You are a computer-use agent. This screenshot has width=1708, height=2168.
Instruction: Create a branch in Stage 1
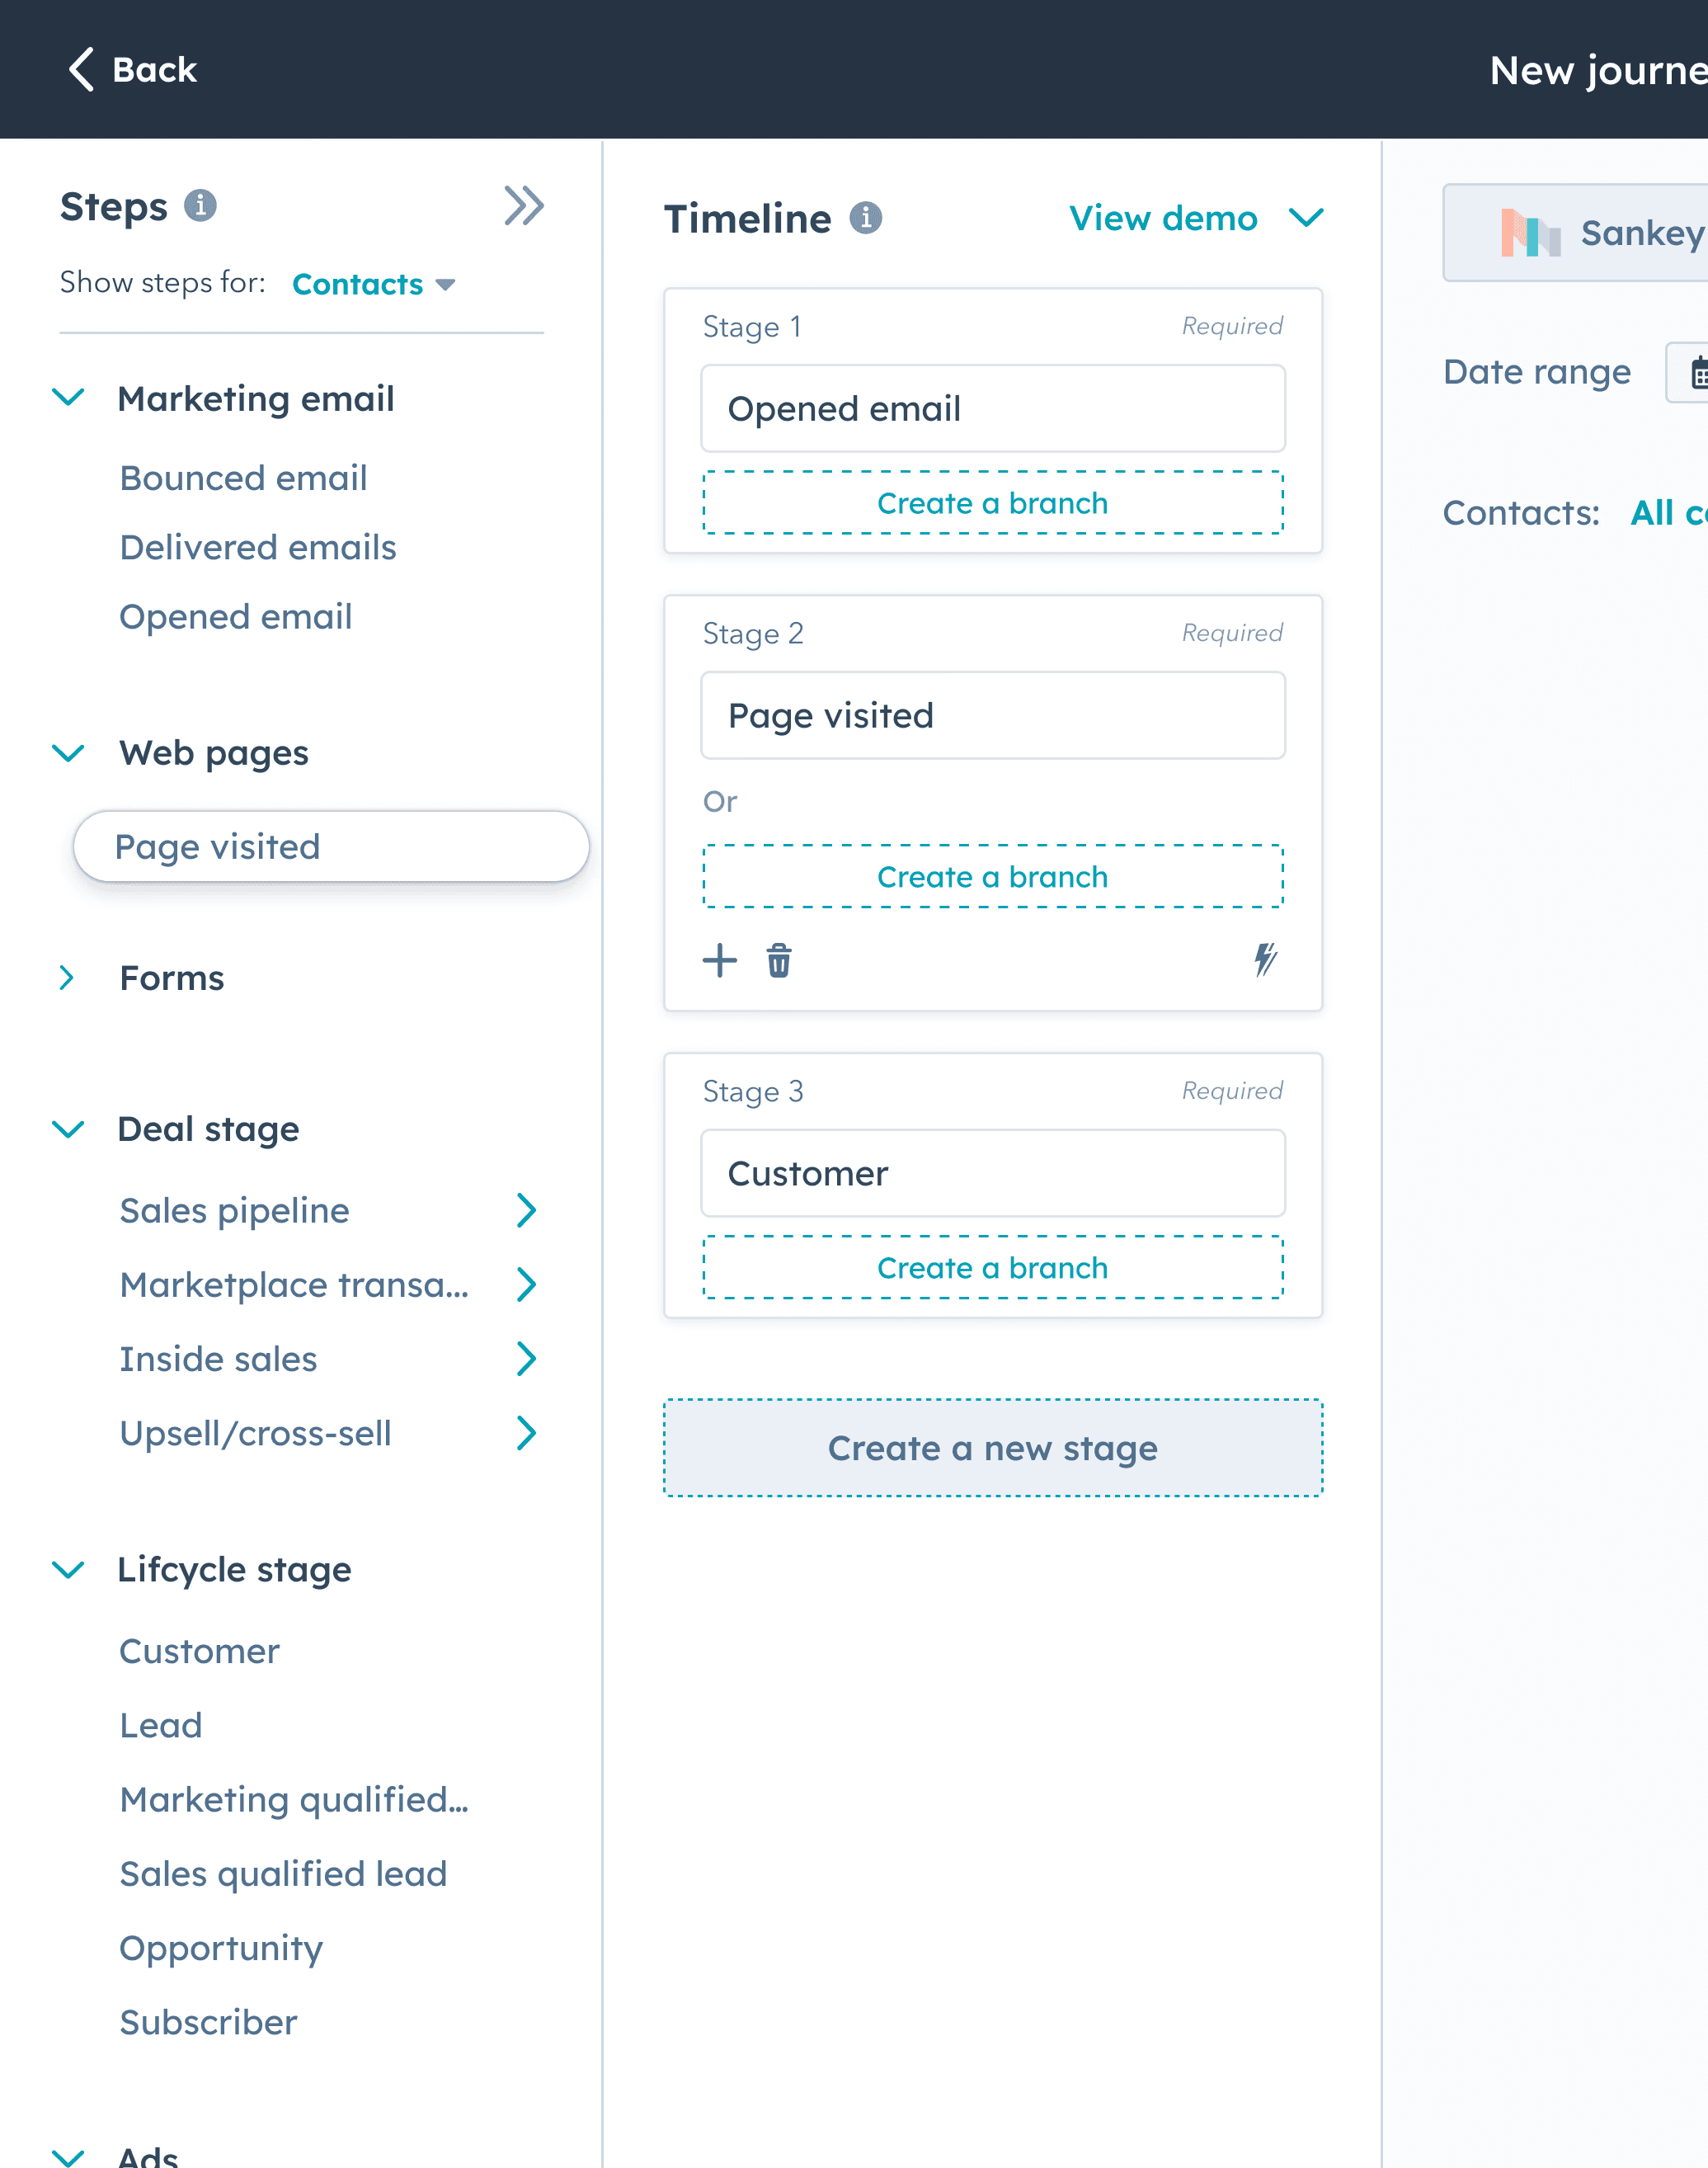[x=992, y=503]
